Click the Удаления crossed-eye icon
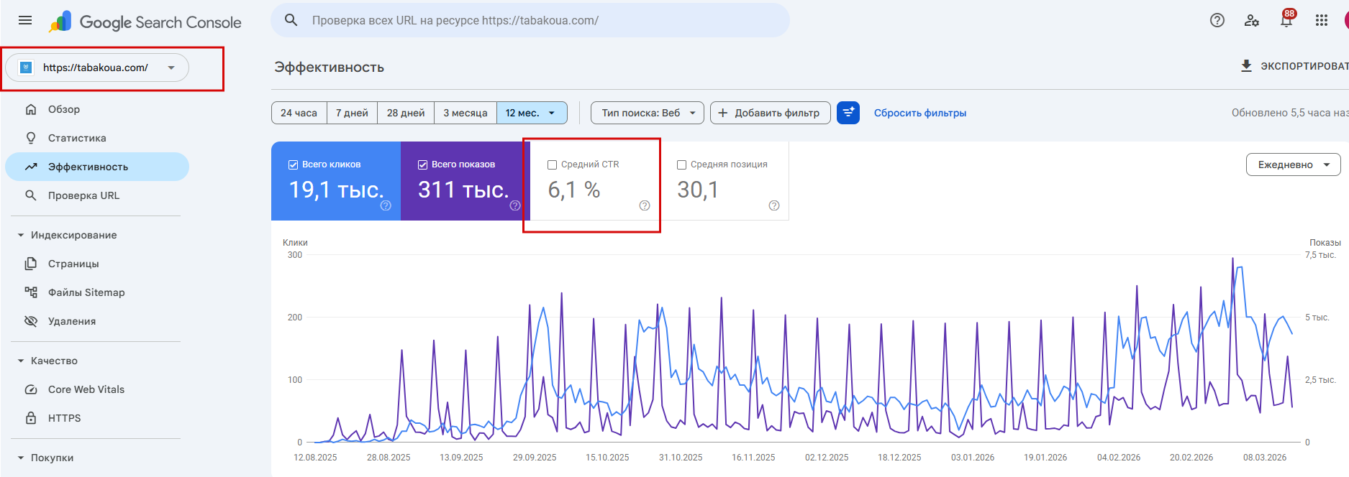Viewport: 1349px width, 477px height. pyautogui.click(x=31, y=321)
